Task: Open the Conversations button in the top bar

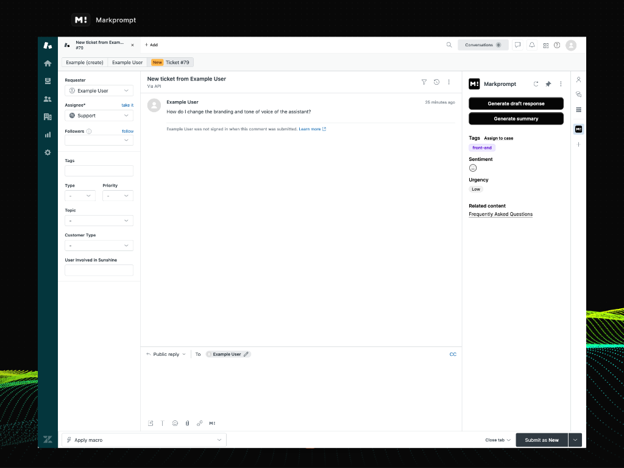Action: click(483, 45)
